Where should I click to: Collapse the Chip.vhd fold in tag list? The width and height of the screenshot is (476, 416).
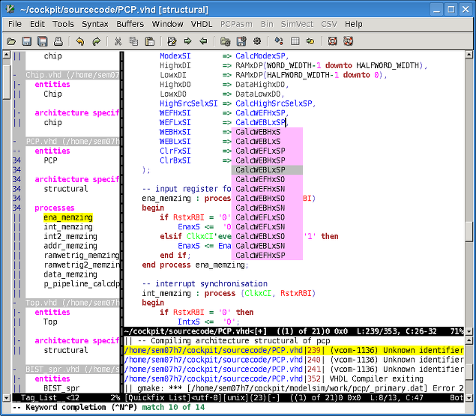[16, 75]
